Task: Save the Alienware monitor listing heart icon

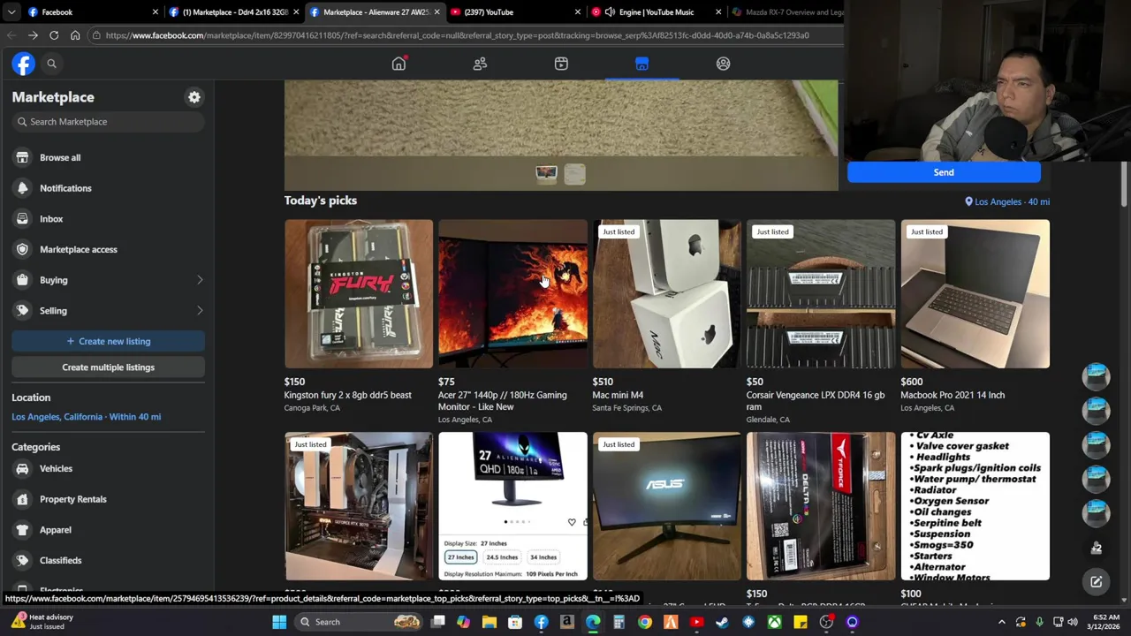Action: pyautogui.click(x=572, y=522)
